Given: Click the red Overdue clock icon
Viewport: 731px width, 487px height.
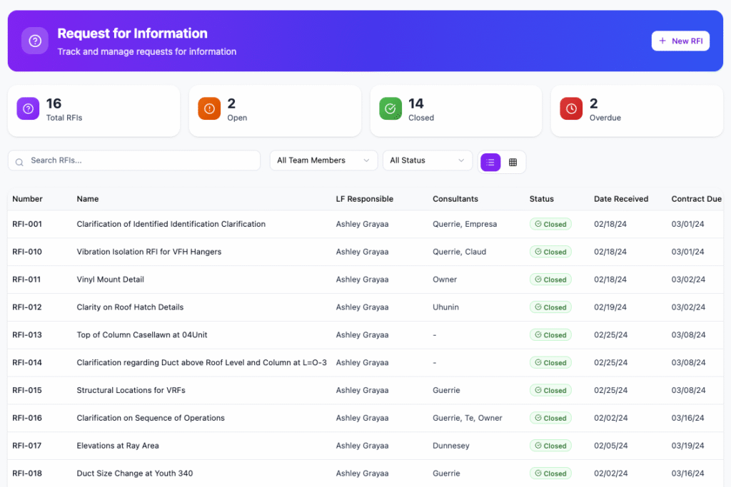Looking at the screenshot, I should 571,108.
